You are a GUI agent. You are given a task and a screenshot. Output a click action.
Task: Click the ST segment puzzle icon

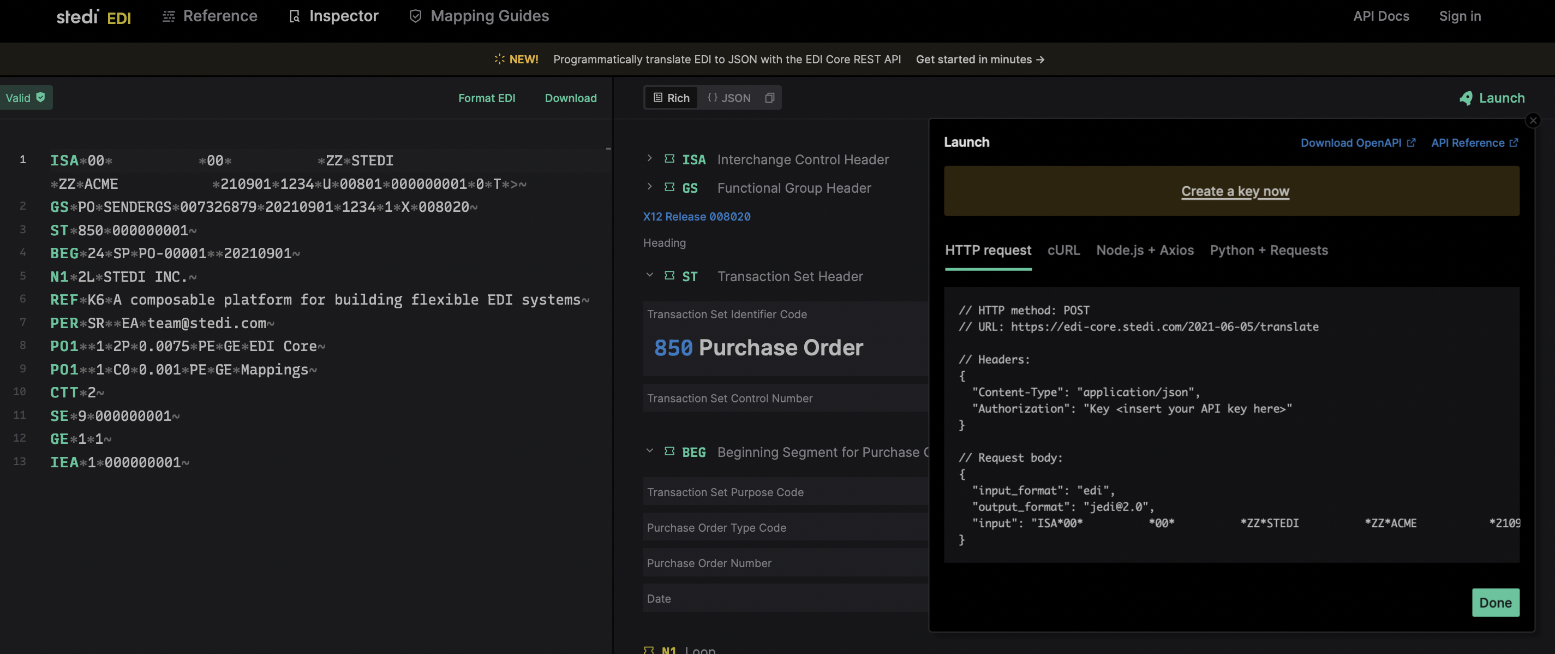pyautogui.click(x=669, y=276)
